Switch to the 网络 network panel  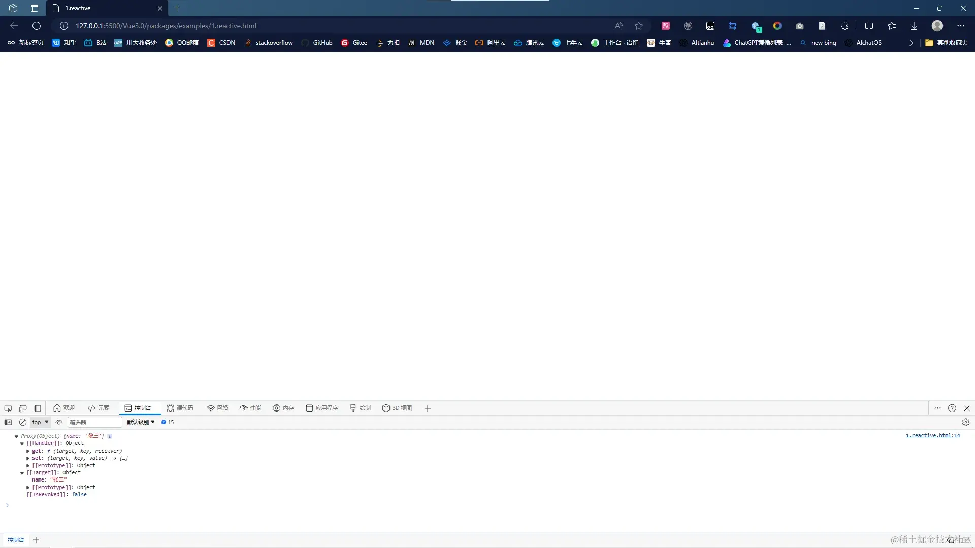click(217, 408)
